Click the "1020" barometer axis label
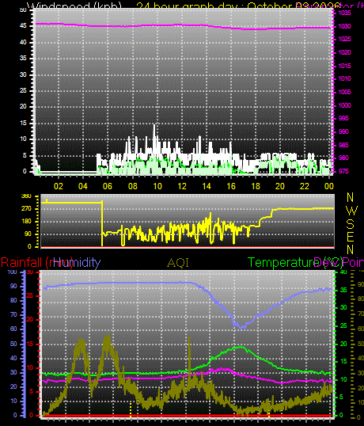 [x=344, y=52]
